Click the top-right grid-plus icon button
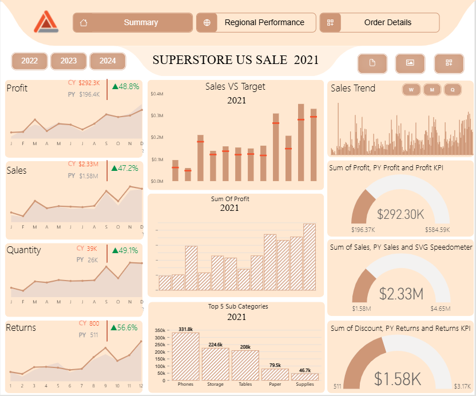This screenshot has width=476, height=396. (449, 63)
